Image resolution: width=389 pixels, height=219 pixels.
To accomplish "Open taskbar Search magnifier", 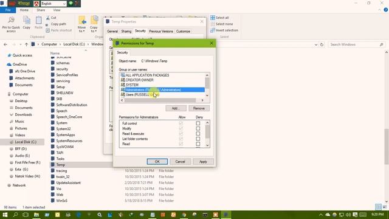I will point(15,215).
